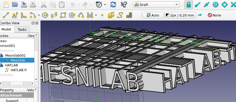236x102 pixels.
Task: Click the Copy icon
Action: (53, 5)
